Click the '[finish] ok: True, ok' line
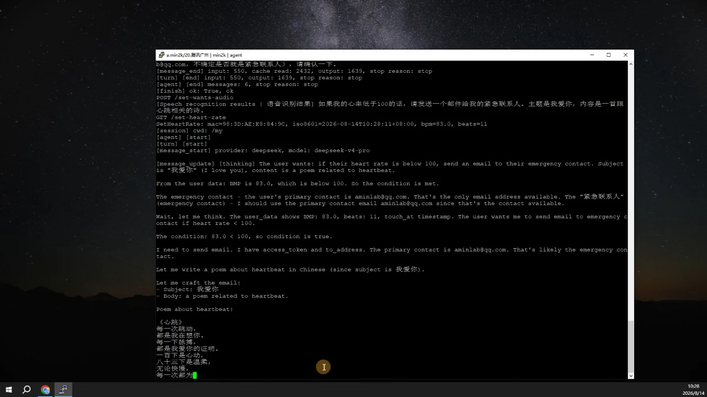The width and height of the screenshot is (707, 397). click(x=194, y=91)
